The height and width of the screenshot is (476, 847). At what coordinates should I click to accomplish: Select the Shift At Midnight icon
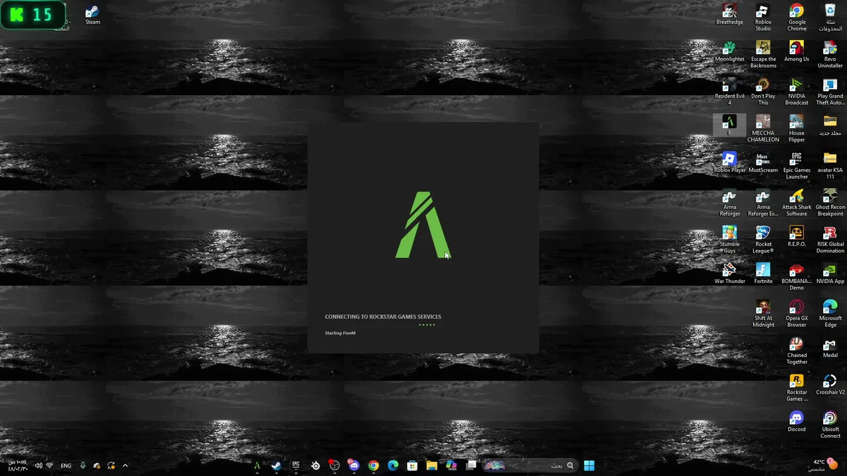pos(763,314)
